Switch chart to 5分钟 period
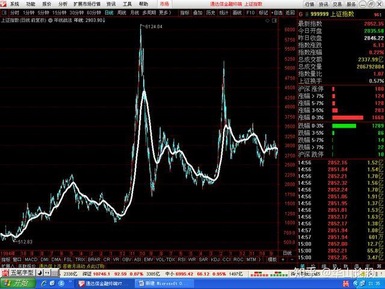The image size is (385, 289). tap(43, 13)
